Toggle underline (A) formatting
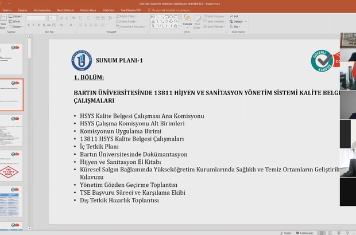Viewport: 356px width, 235px height. 38,25
